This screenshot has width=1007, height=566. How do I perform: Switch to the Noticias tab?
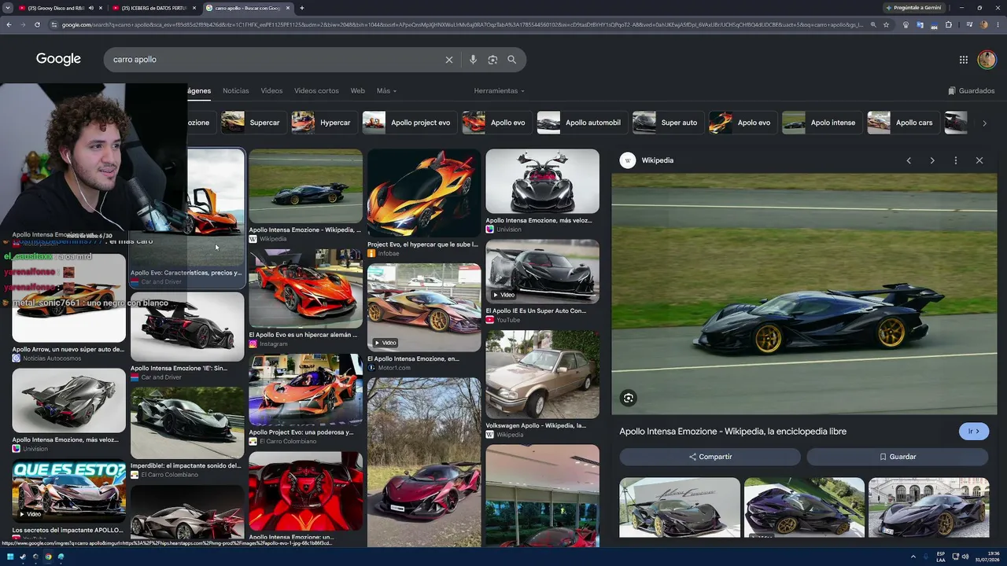(236, 90)
